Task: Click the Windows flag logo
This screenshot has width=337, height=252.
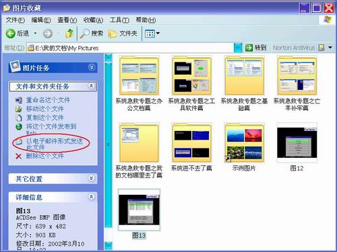Action: click(x=328, y=19)
